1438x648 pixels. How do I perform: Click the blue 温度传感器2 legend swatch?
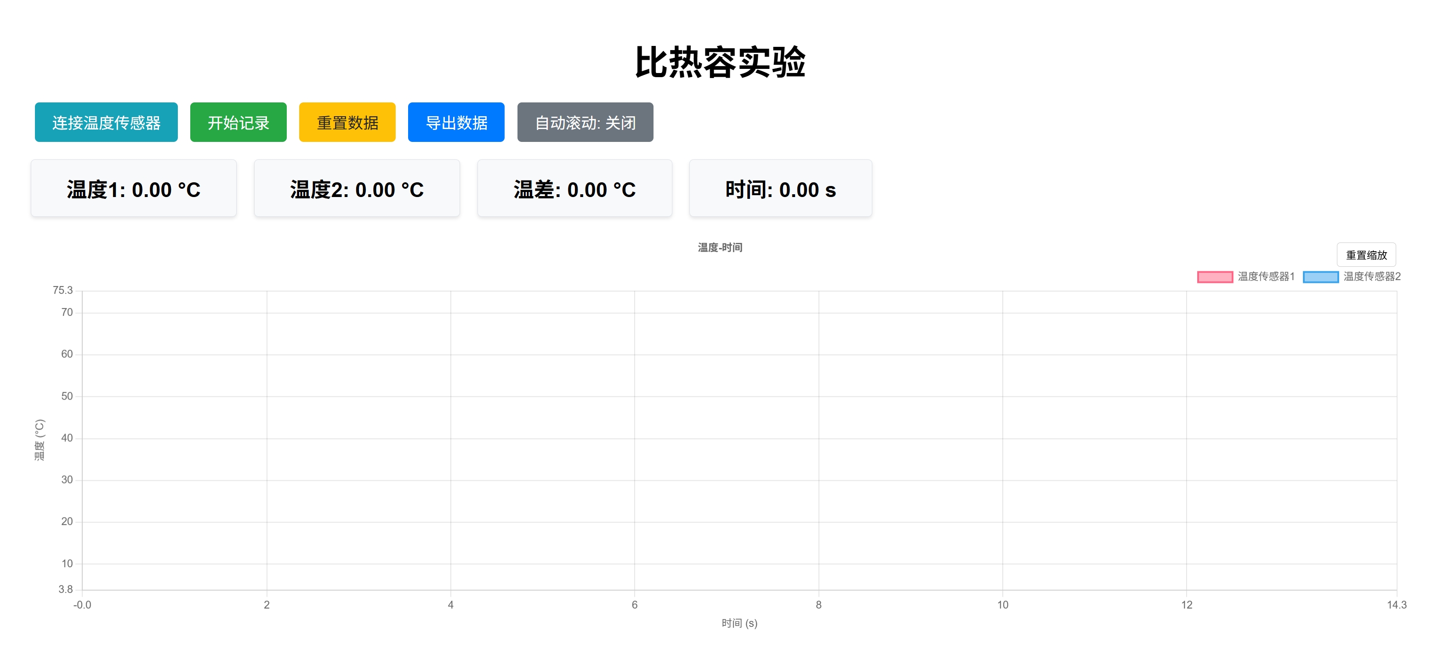1321,276
